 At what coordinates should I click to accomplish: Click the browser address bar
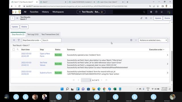click(76, 6)
